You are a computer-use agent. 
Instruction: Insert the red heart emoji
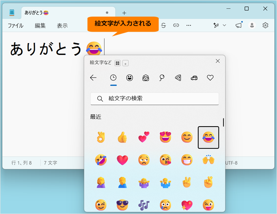tap(122, 160)
